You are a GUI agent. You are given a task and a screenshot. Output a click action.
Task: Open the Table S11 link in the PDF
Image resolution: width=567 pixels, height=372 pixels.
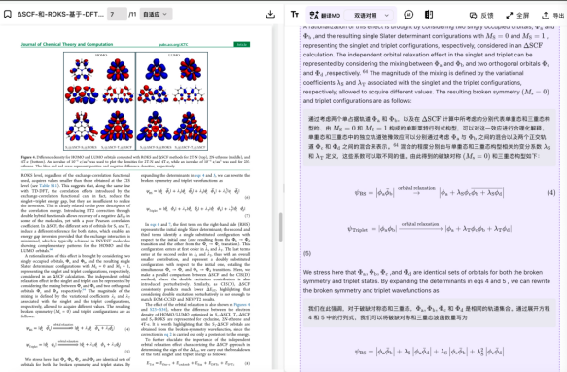[x=49, y=185]
